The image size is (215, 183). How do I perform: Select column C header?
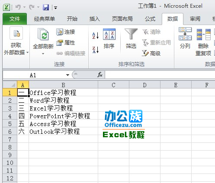point(113,85)
